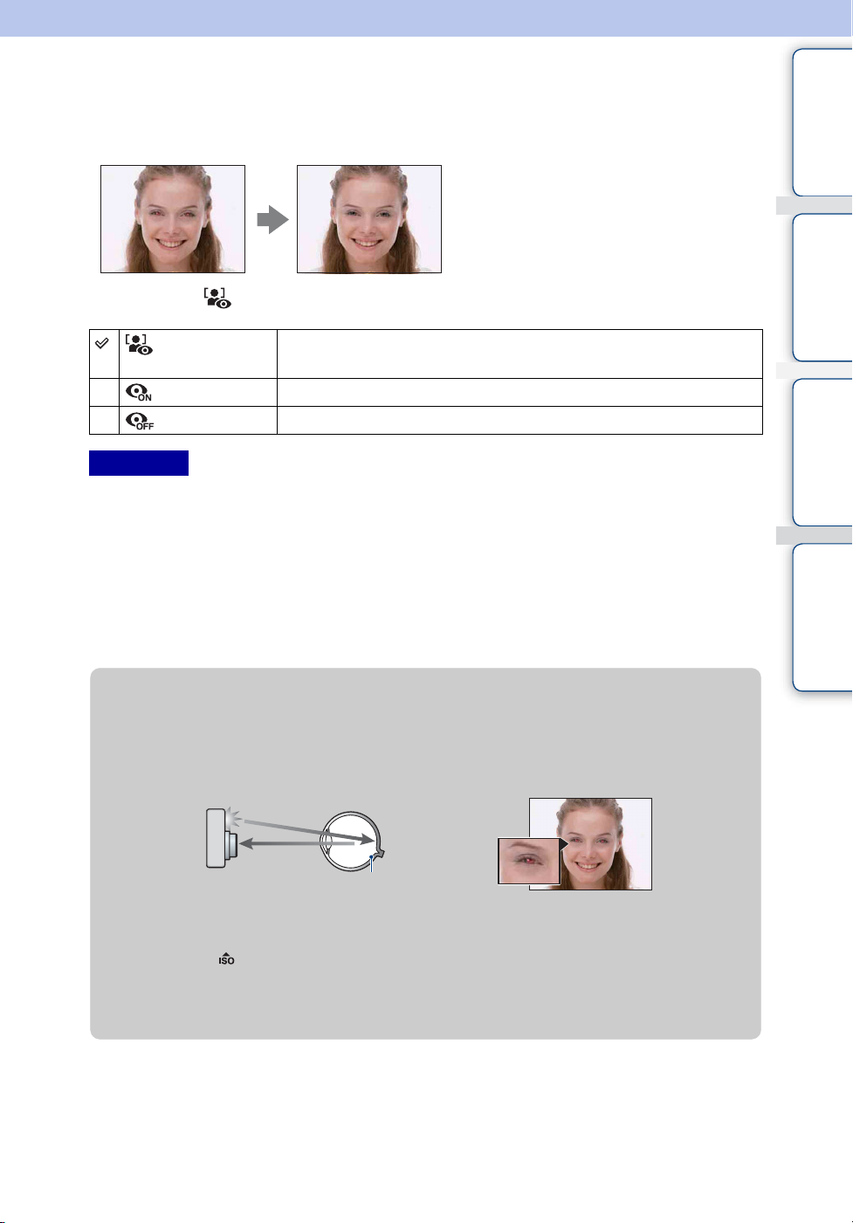Click the dark blue notes label box
This screenshot has height=1223, width=853.
pos(139,463)
